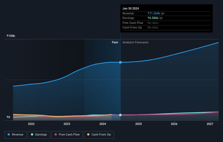223x142 pixels.
Task: Select the revenue data point marker on blue line
Action: [120, 62]
